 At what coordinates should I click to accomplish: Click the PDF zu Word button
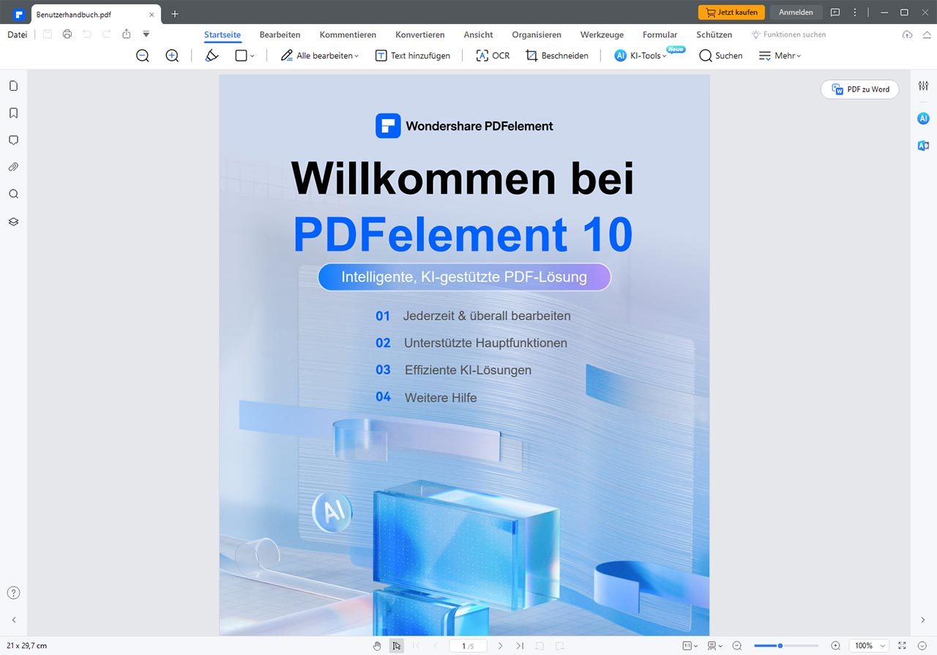tap(860, 89)
